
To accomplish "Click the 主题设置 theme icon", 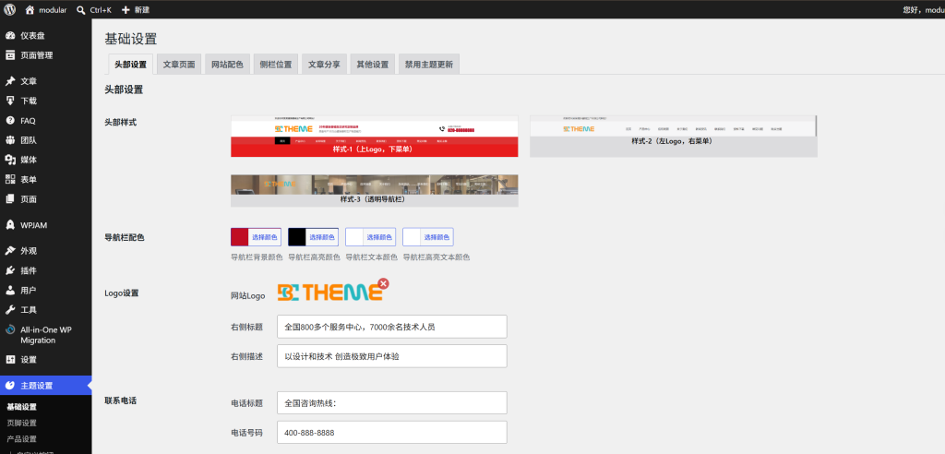I will pos(10,386).
